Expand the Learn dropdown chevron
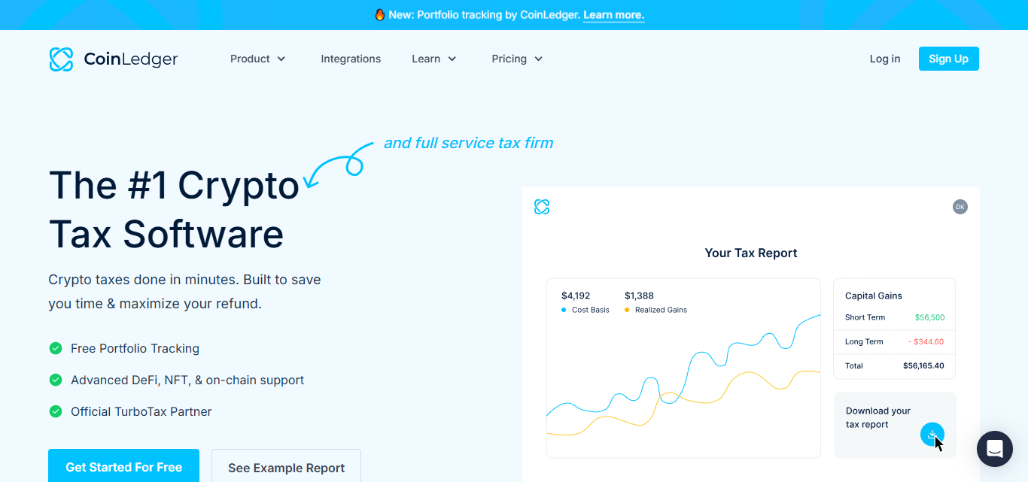 pos(452,59)
